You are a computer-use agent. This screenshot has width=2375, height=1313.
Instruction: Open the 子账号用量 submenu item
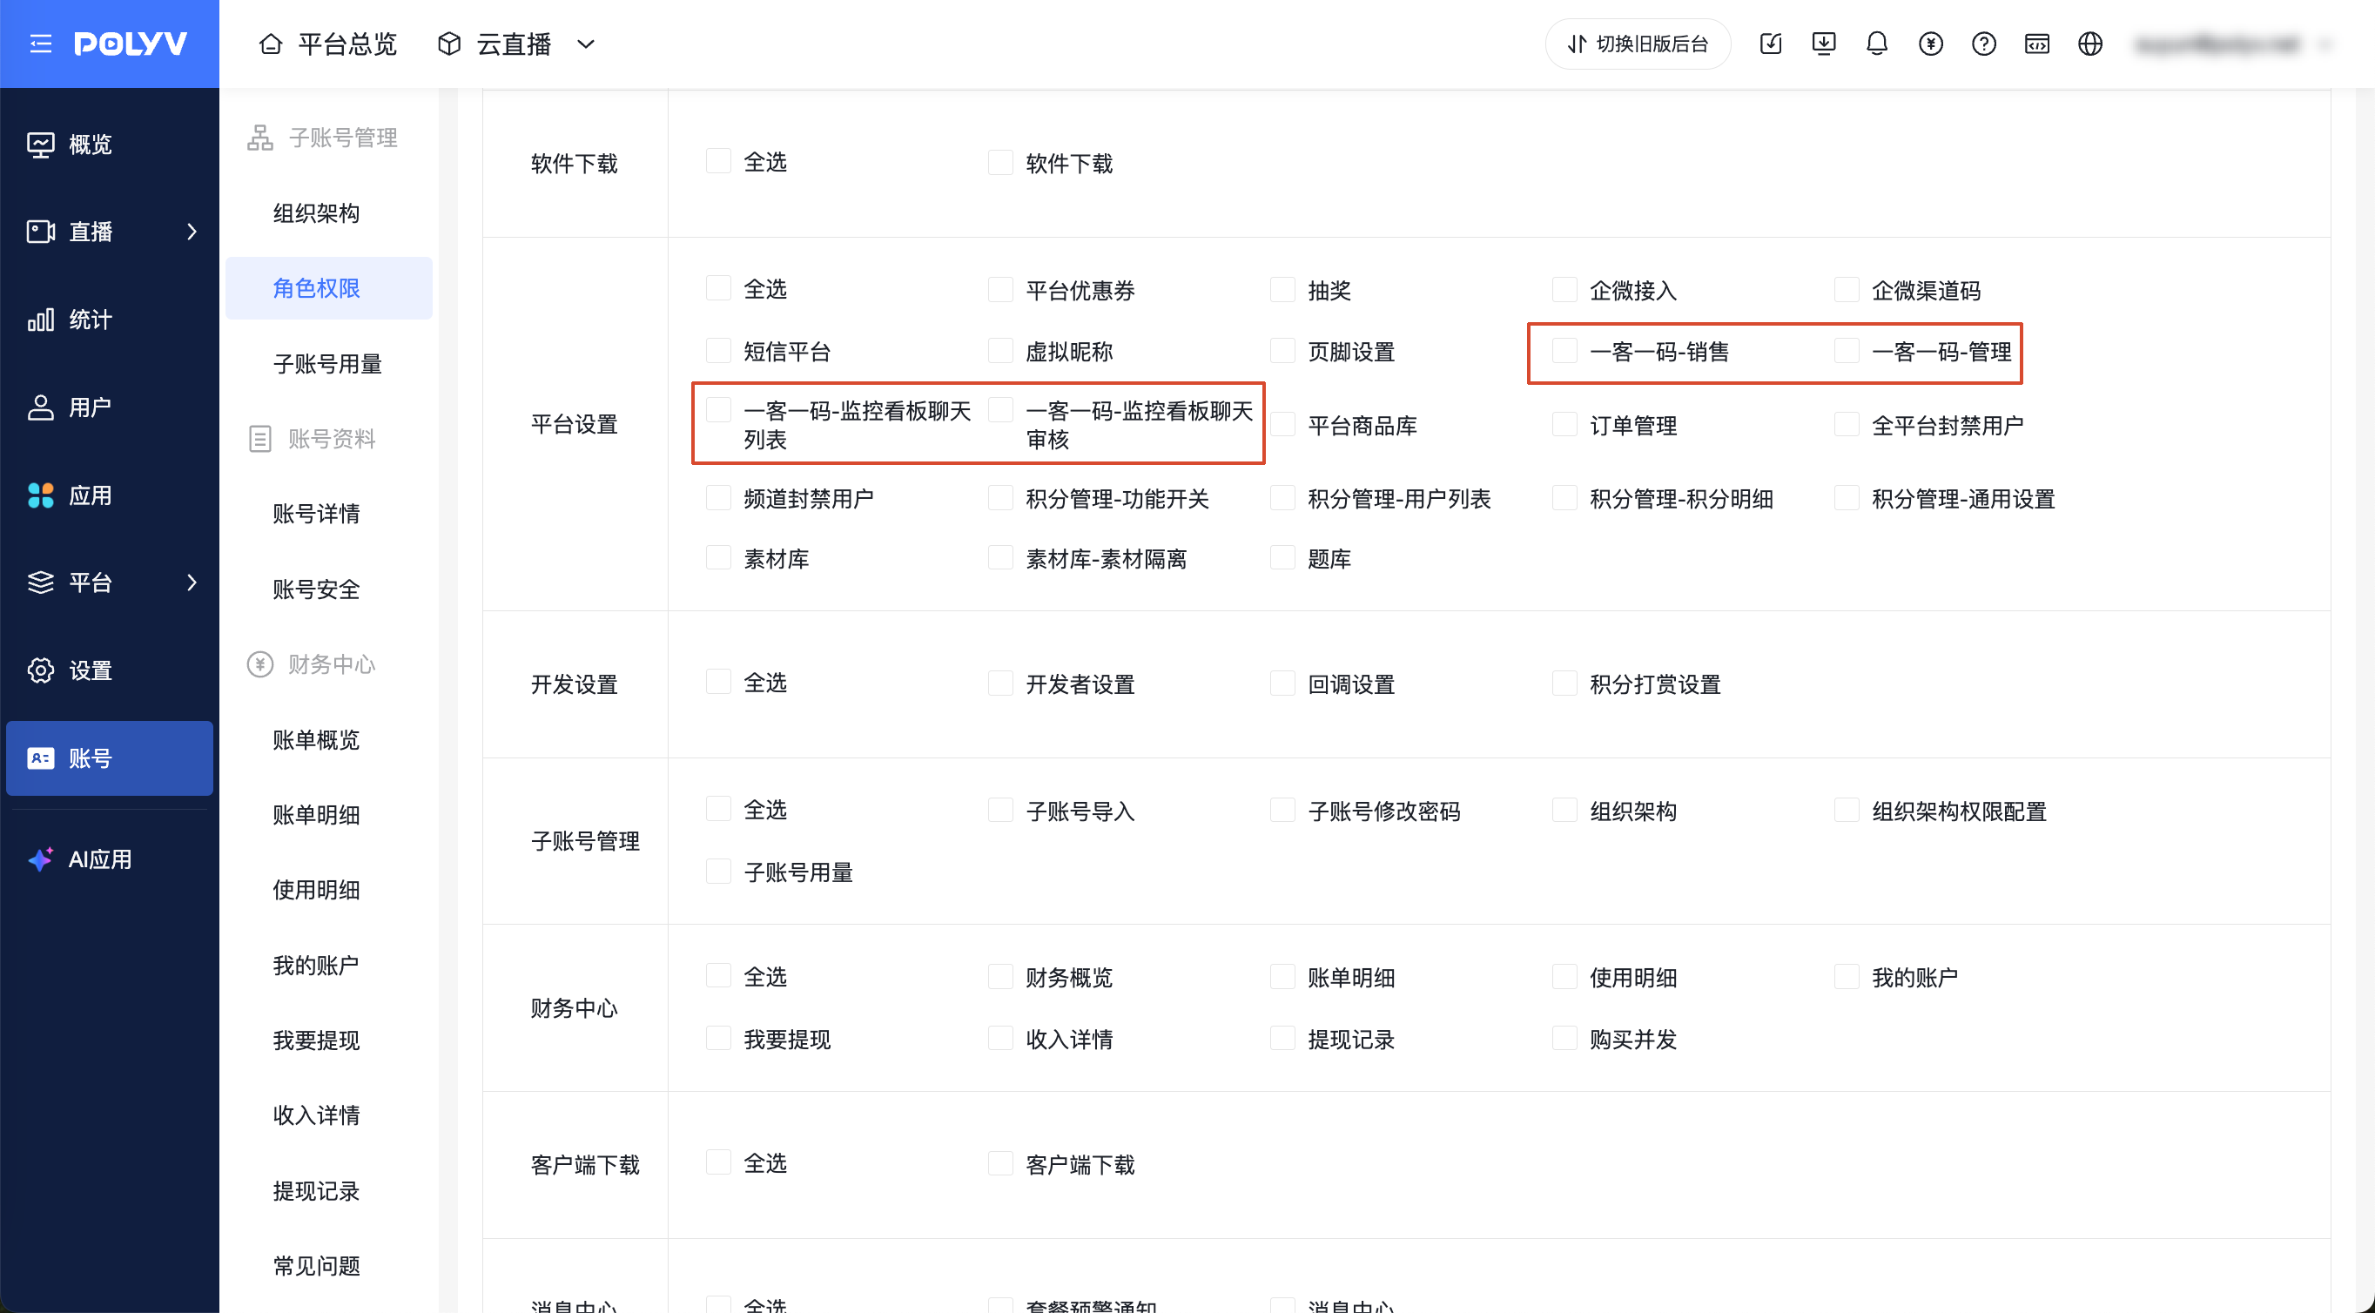pos(327,363)
